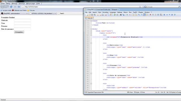The image size is (181, 101).
Task: Click the Undo icon in Notepad++ toolbar
Action: point(115,15)
